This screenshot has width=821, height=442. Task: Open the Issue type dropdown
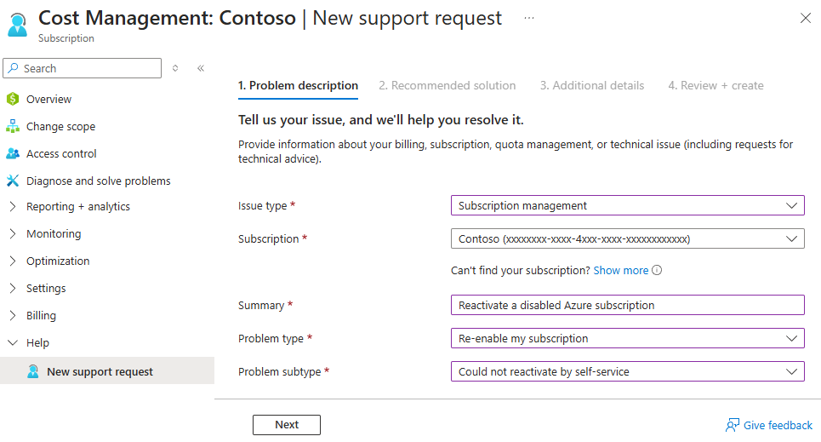(x=627, y=205)
